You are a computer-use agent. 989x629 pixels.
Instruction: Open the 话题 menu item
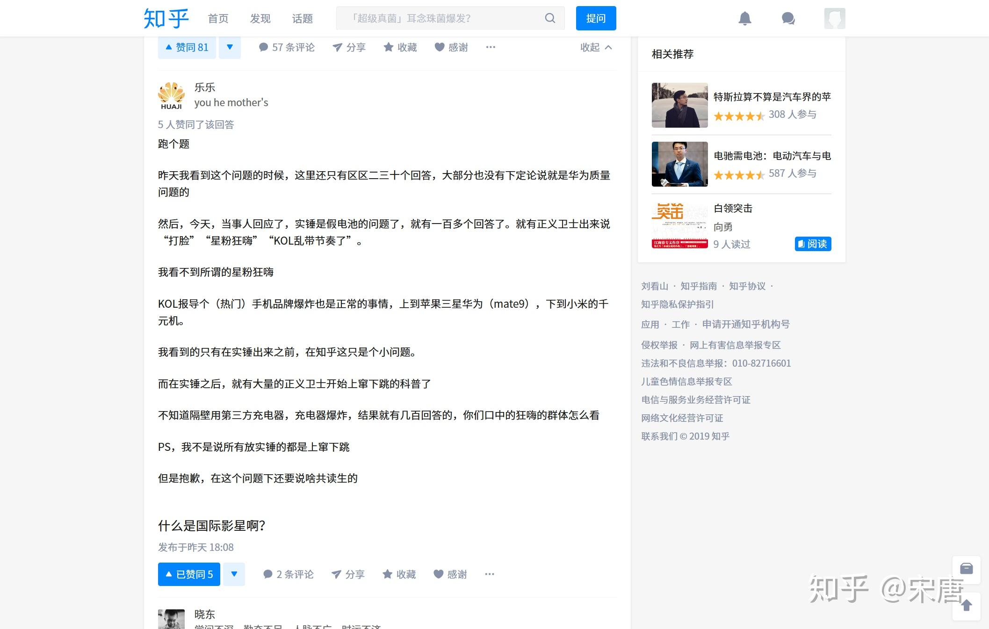tap(303, 19)
